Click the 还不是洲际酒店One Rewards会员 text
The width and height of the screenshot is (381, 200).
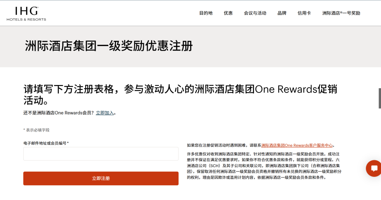[x=59, y=113]
